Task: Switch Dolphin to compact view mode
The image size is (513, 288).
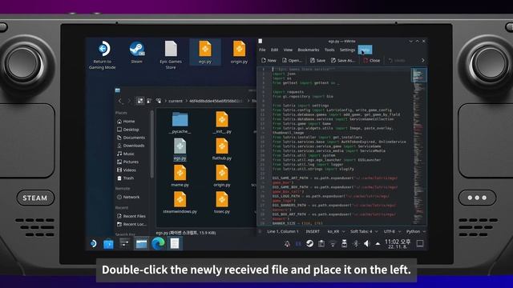Action: click(149, 101)
